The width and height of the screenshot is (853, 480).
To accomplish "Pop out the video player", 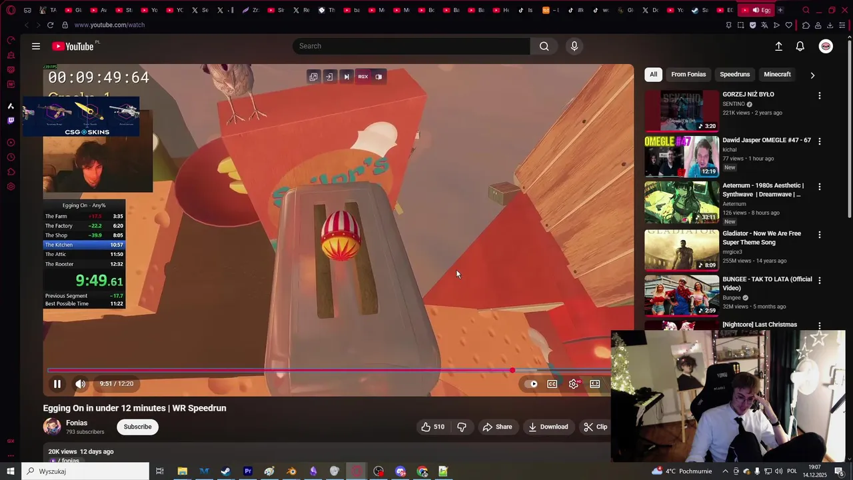I will pos(313,77).
